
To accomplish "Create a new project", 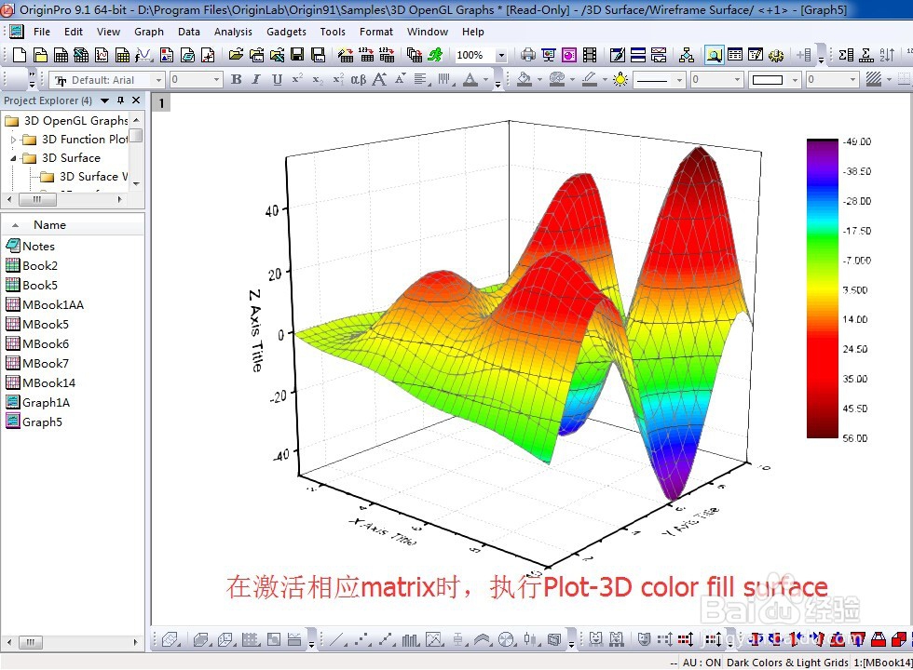I will [20, 55].
